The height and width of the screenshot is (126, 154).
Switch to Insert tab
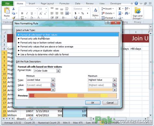(x=32, y=4)
